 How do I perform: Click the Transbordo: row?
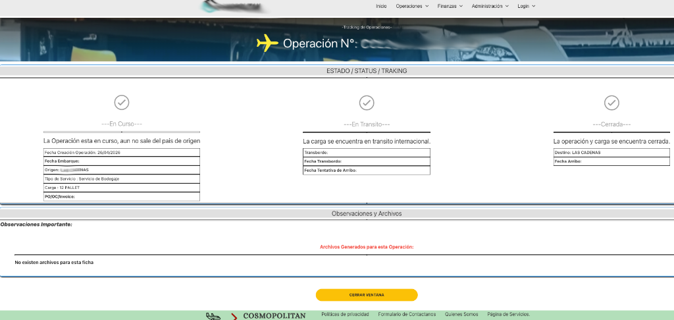(x=367, y=153)
